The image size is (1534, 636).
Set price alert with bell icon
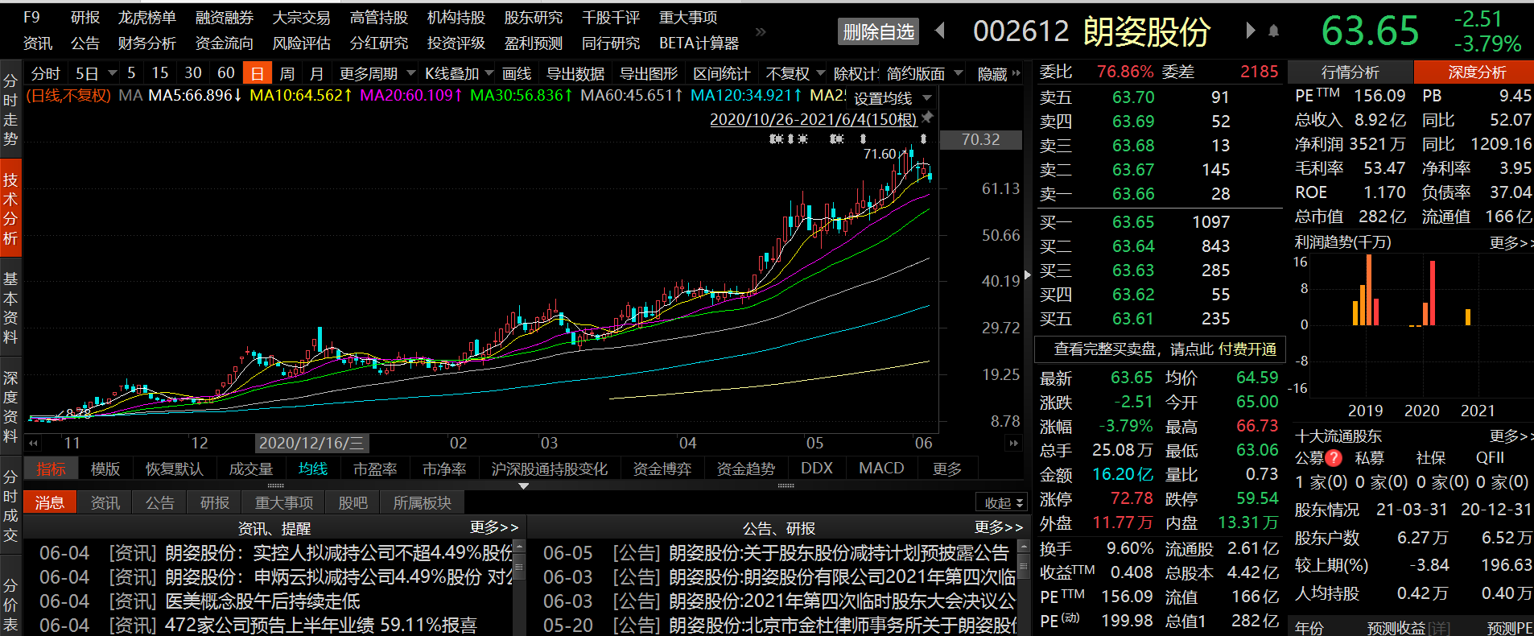pos(1273,31)
